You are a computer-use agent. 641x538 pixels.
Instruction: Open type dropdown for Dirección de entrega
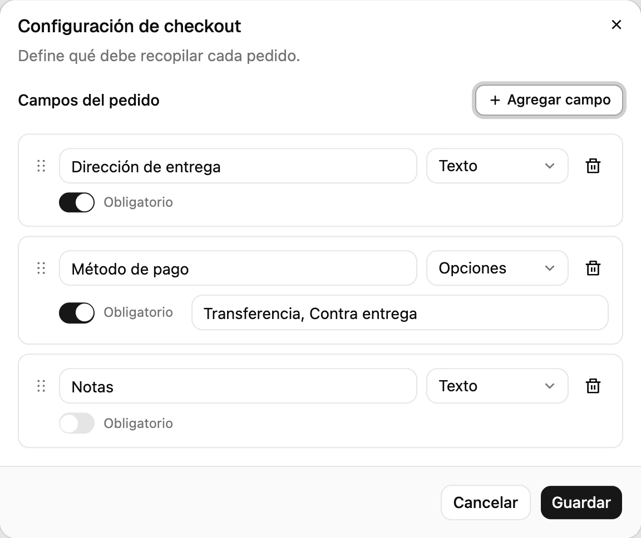[497, 166]
